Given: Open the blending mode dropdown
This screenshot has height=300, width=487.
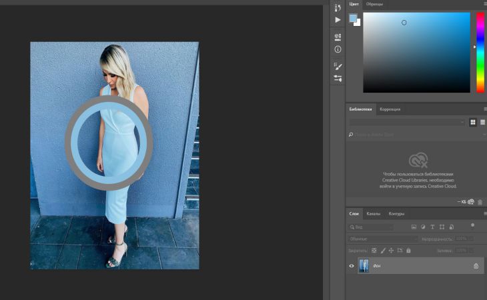Looking at the screenshot, I should coord(383,239).
